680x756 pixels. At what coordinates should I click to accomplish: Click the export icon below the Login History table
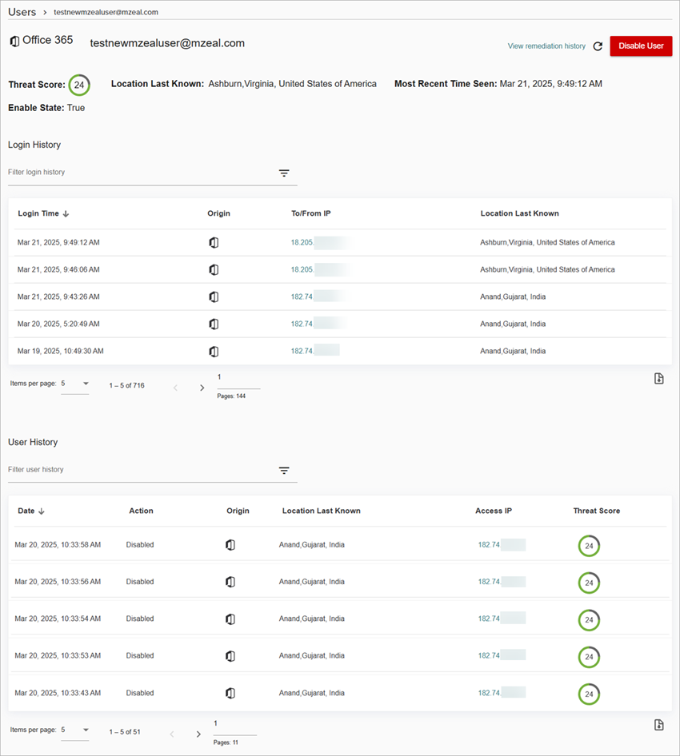[x=658, y=378]
